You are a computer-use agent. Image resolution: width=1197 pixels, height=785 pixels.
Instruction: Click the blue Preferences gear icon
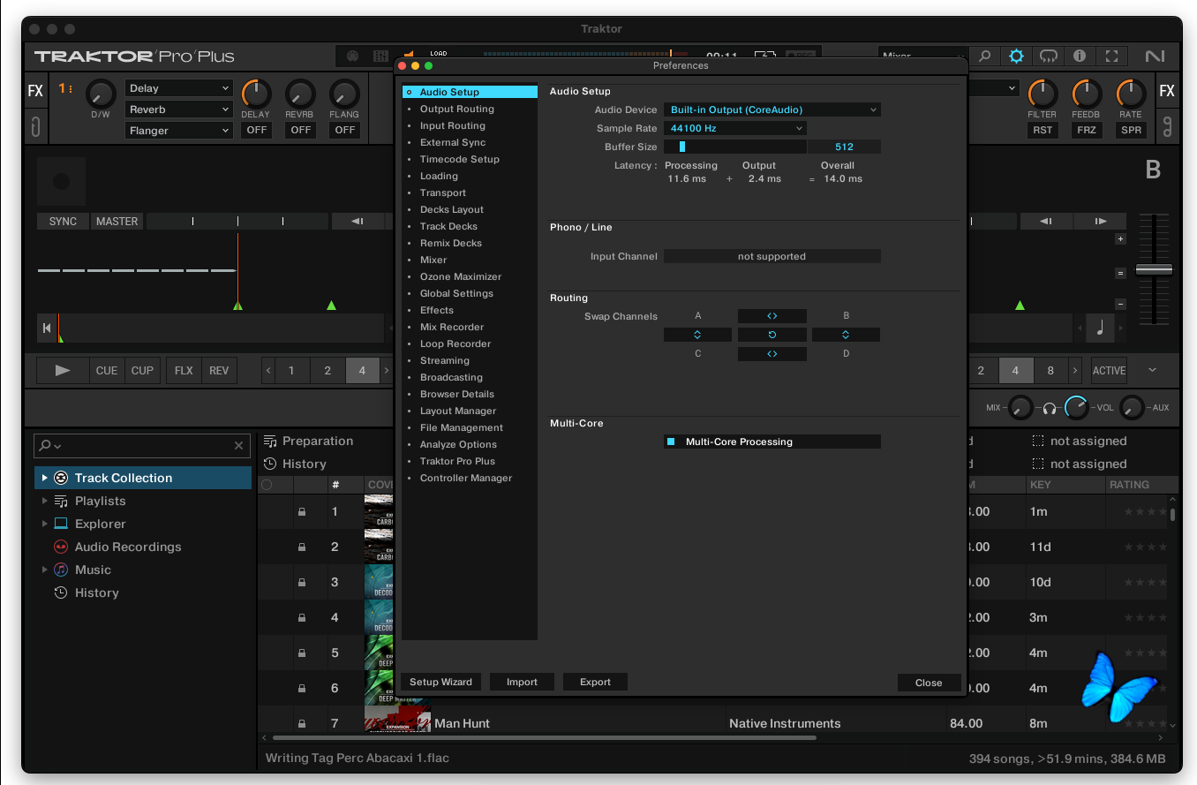click(x=1016, y=57)
